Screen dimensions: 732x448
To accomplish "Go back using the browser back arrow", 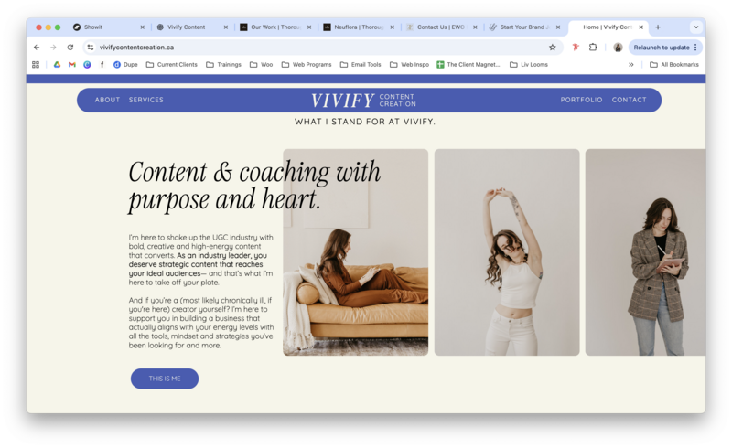I will pyautogui.click(x=37, y=48).
